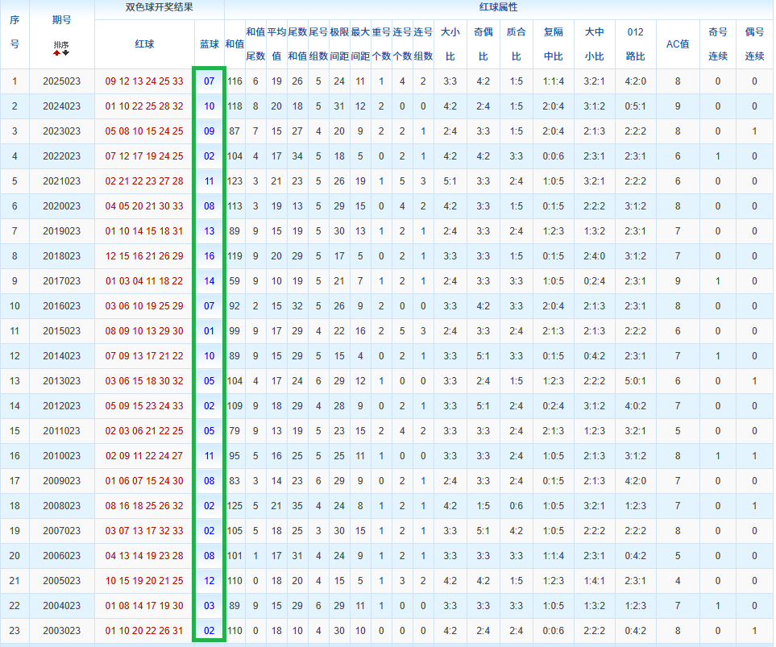
Task: Click blue ball 12 of issue 2005023
Action: point(209,581)
